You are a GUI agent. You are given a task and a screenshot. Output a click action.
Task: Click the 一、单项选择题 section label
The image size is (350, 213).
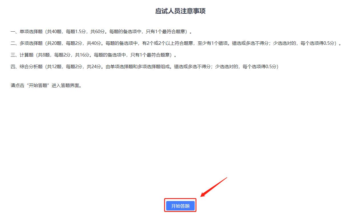(x=26, y=31)
